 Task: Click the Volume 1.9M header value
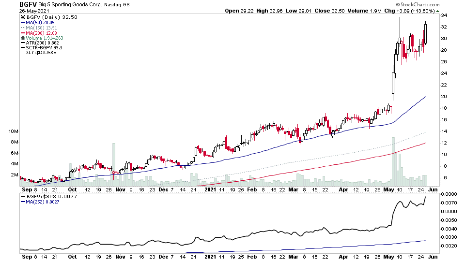[x=364, y=11]
